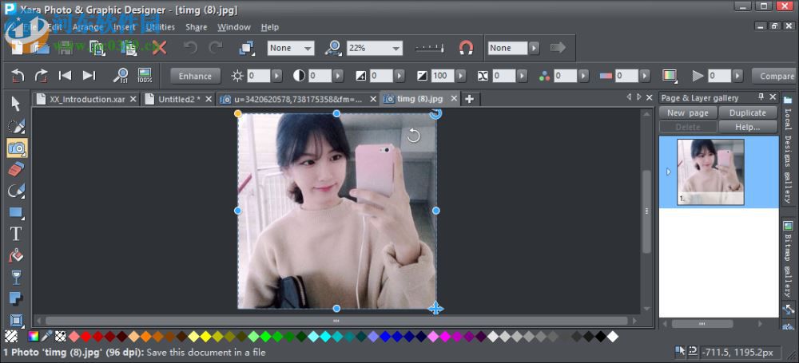Select the Photo tool camera icon
Viewport: 799px width, 363px height.
pos(17,148)
